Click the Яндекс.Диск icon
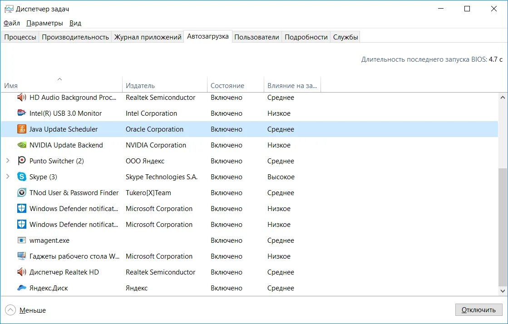The width and height of the screenshot is (508, 324). point(21,288)
